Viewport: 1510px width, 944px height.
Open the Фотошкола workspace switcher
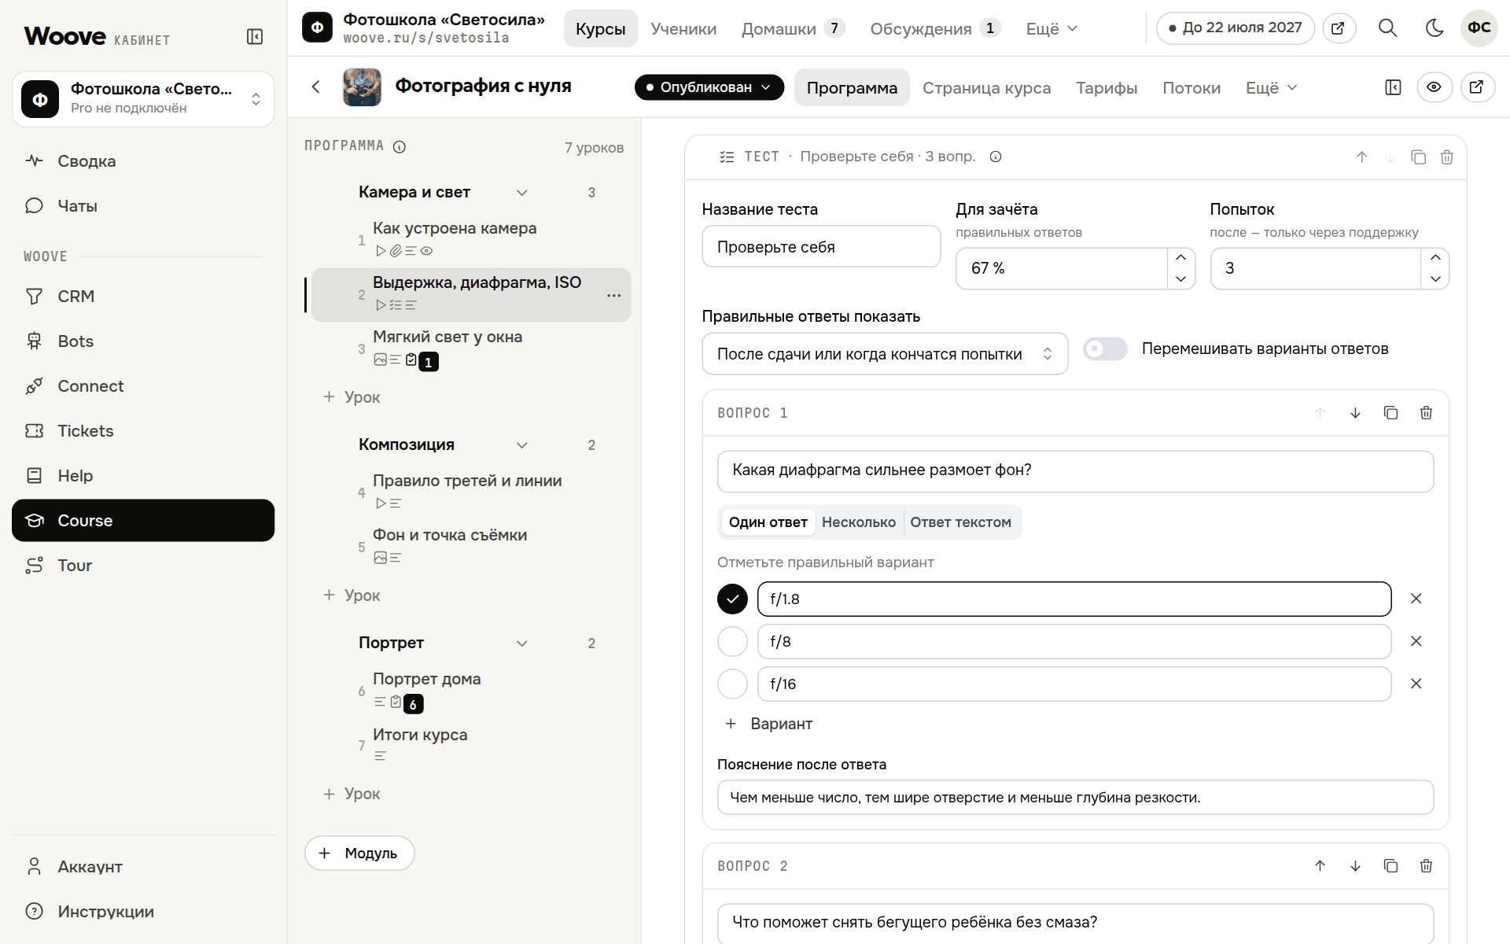pyautogui.click(x=143, y=99)
